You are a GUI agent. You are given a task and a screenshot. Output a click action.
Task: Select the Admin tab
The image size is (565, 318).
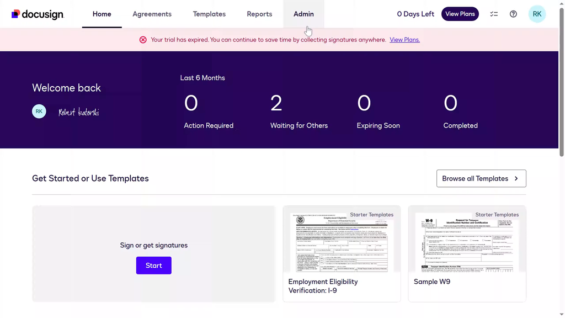coord(303,14)
